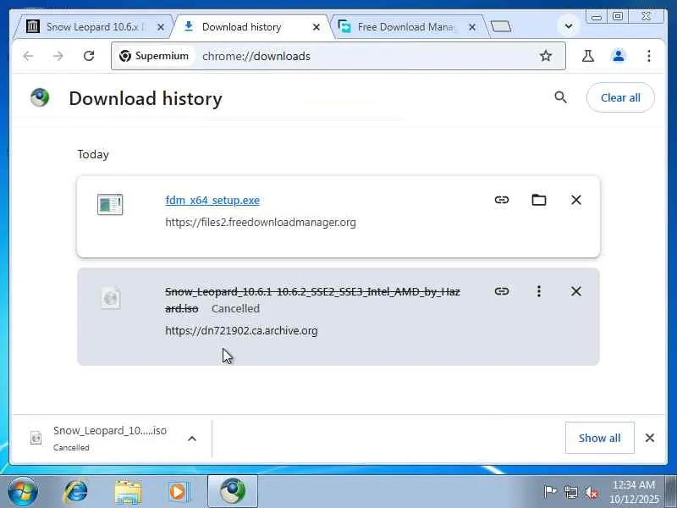Open the fdm_x64_setup.exe file link
677x508 pixels.
point(212,200)
